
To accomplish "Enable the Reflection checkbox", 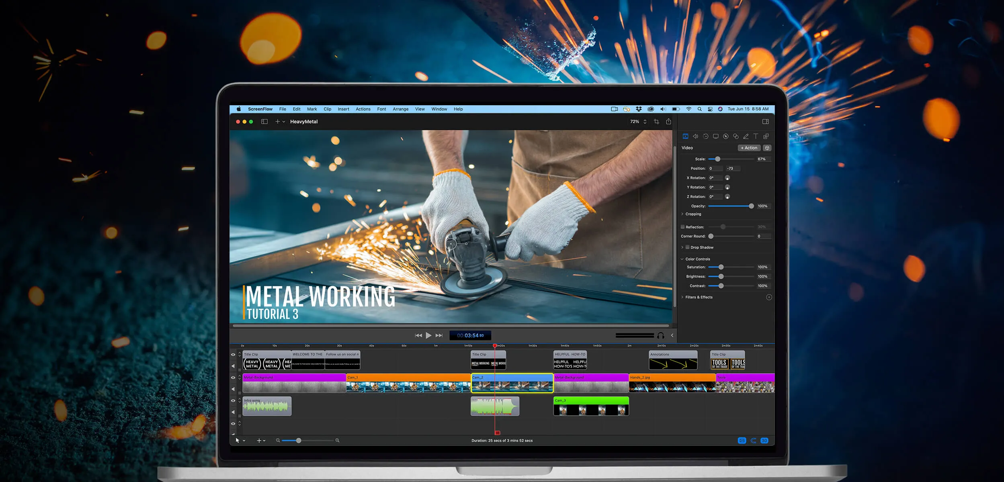I will point(682,227).
